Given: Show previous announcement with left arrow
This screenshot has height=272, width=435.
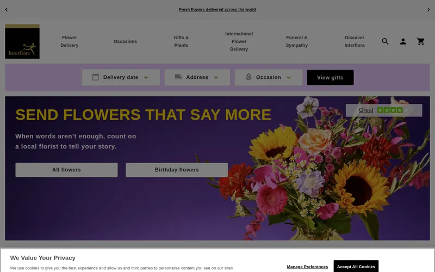Looking at the screenshot, I should click(x=7, y=9).
